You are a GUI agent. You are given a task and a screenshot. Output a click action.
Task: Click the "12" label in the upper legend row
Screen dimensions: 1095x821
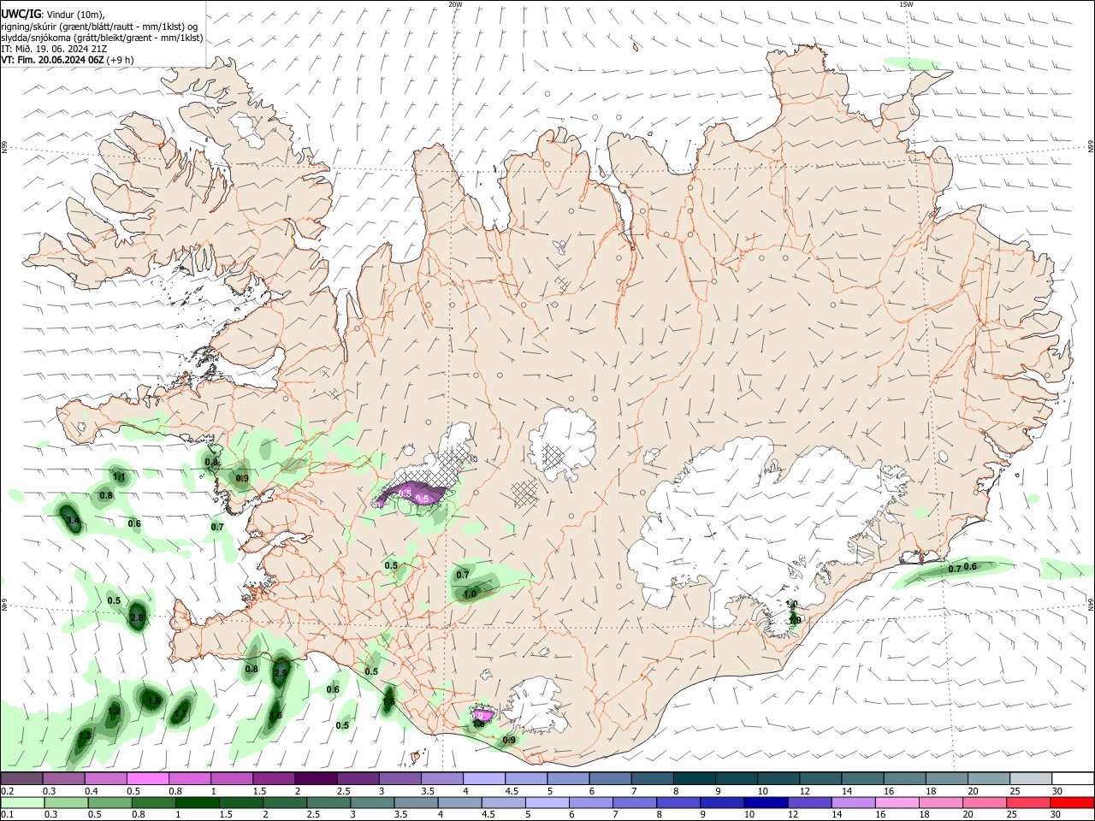point(806,791)
